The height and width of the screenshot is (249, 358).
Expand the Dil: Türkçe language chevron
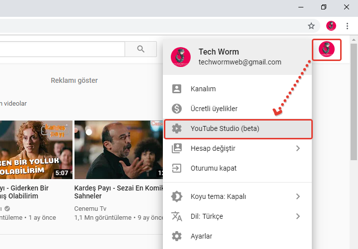(x=298, y=216)
